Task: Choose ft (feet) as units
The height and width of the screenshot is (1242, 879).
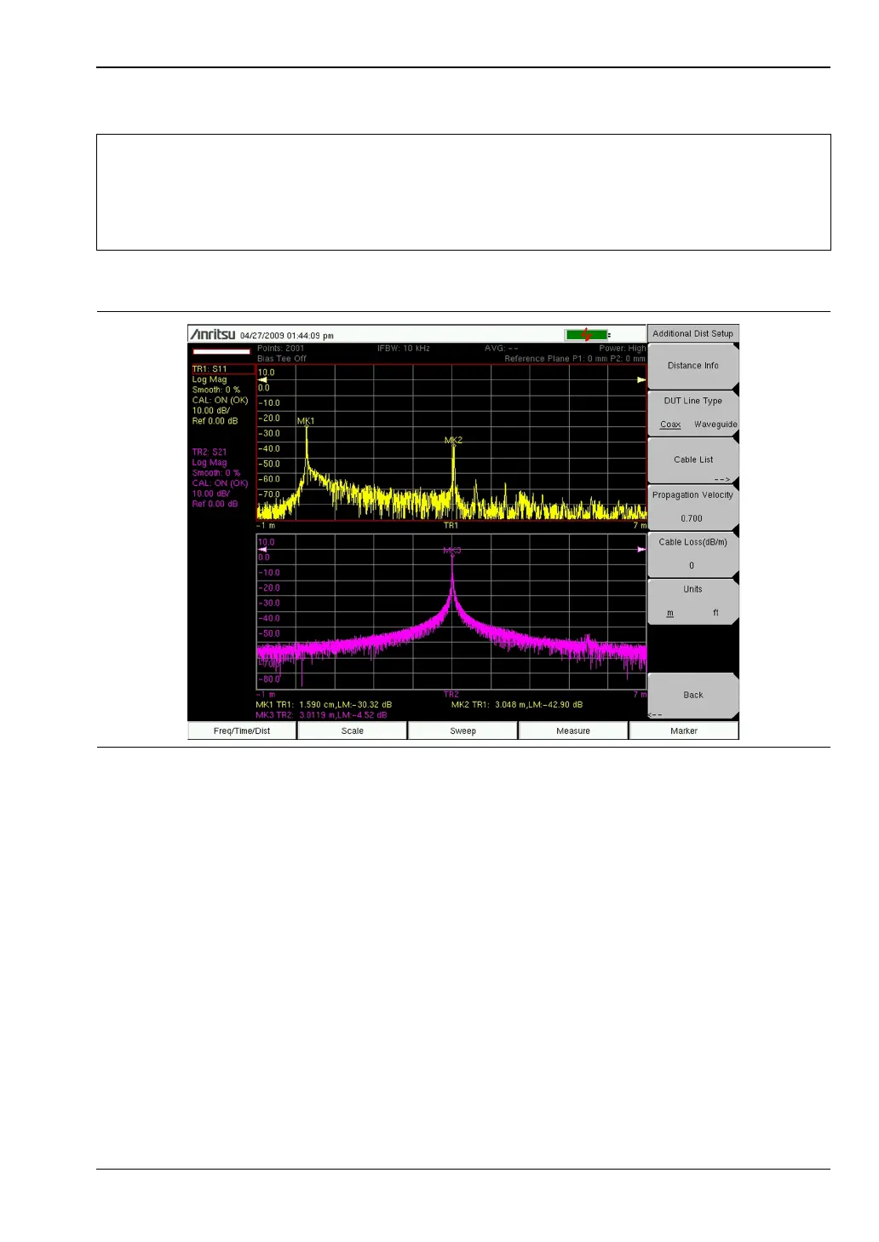Action: pos(715,613)
